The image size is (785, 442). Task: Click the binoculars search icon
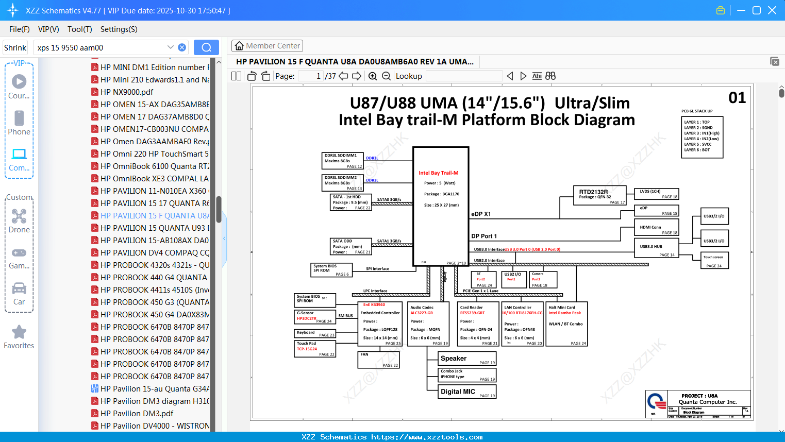click(550, 76)
